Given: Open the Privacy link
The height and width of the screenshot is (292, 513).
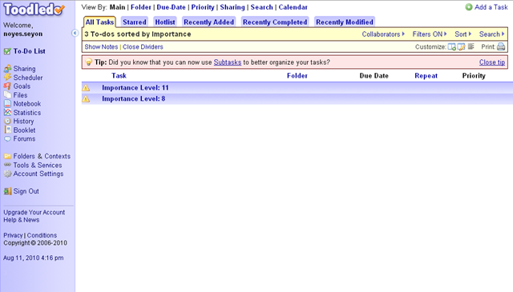Looking at the screenshot, I should [x=13, y=235].
